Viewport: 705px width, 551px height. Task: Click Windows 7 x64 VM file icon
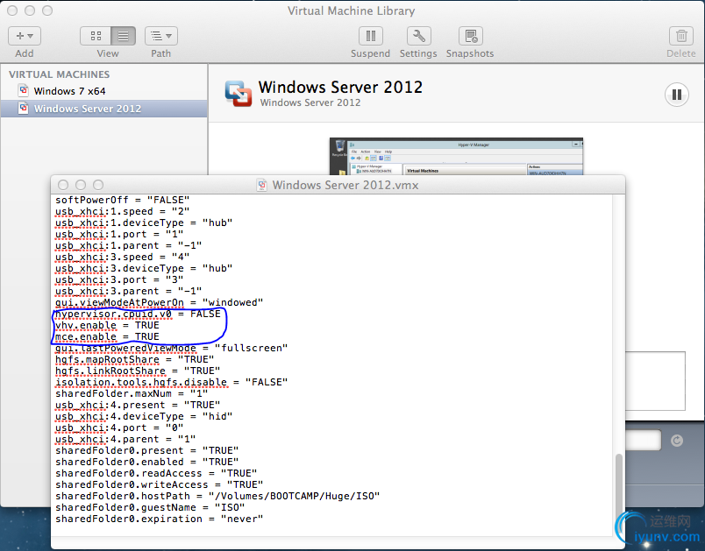click(24, 91)
